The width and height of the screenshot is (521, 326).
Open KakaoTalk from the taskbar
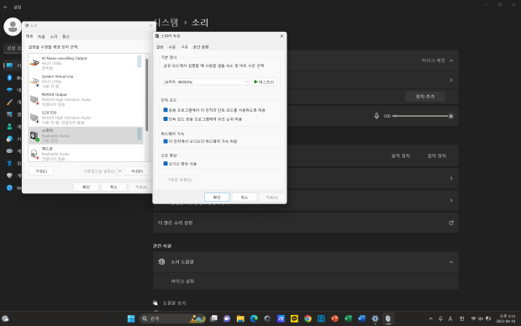click(294, 318)
